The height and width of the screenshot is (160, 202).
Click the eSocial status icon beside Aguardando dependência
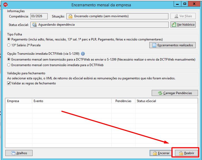(34, 25)
